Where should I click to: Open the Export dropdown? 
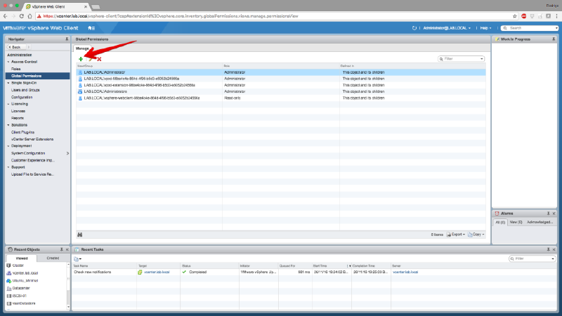click(x=458, y=234)
